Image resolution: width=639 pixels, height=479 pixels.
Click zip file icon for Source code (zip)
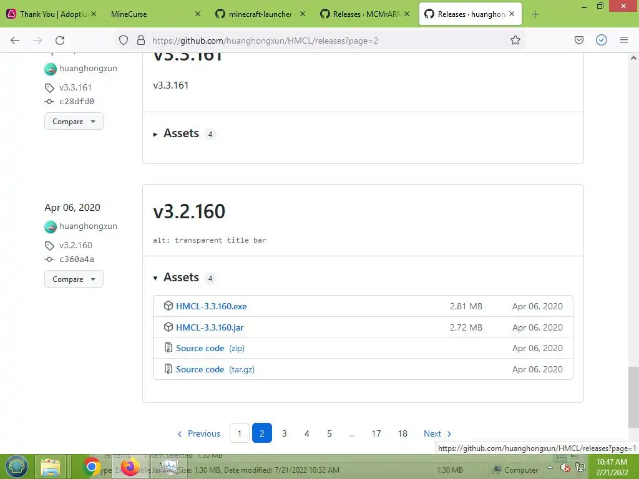pos(168,347)
